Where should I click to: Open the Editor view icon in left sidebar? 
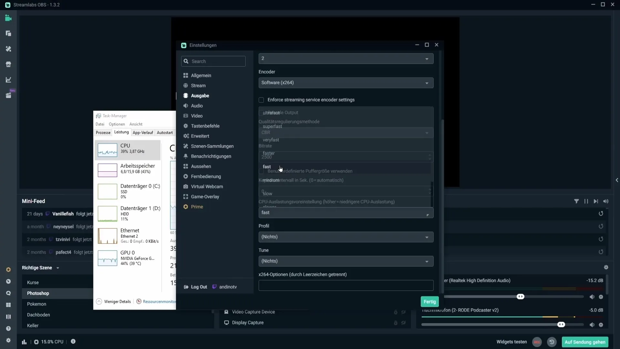8,18
